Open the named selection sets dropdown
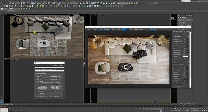Screen dimensions: 208x112 coord(74,3)
